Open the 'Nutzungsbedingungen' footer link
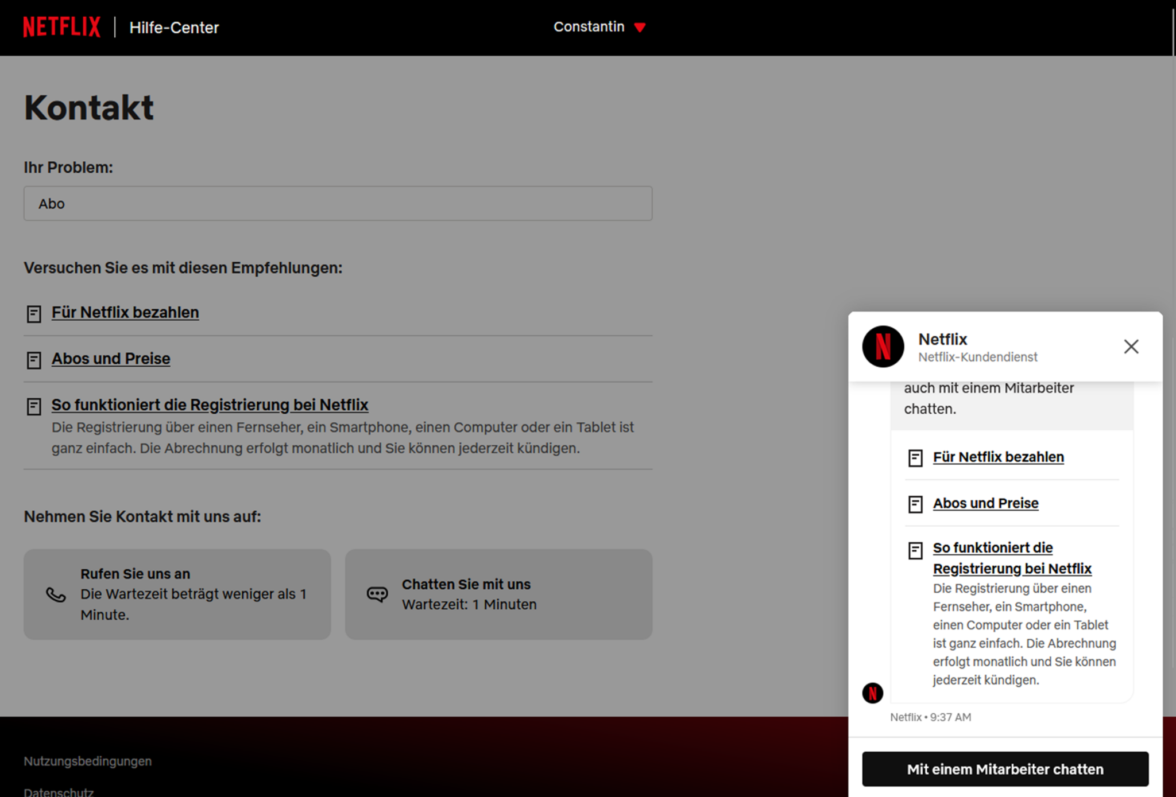 (87, 761)
